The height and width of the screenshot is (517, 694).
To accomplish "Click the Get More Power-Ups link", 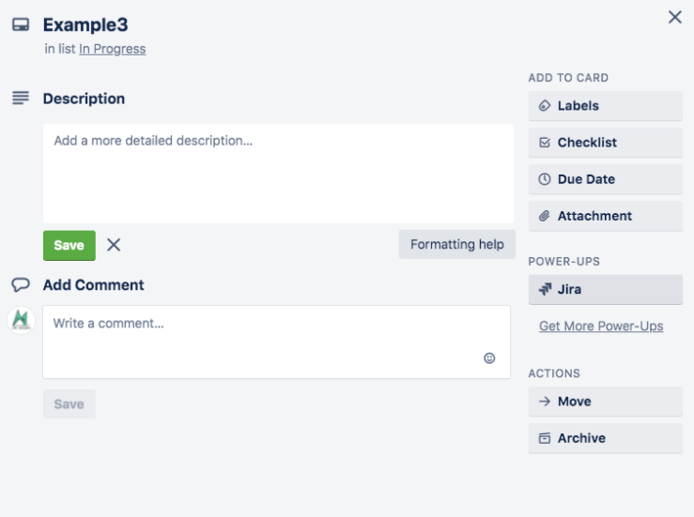I will [601, 327].
